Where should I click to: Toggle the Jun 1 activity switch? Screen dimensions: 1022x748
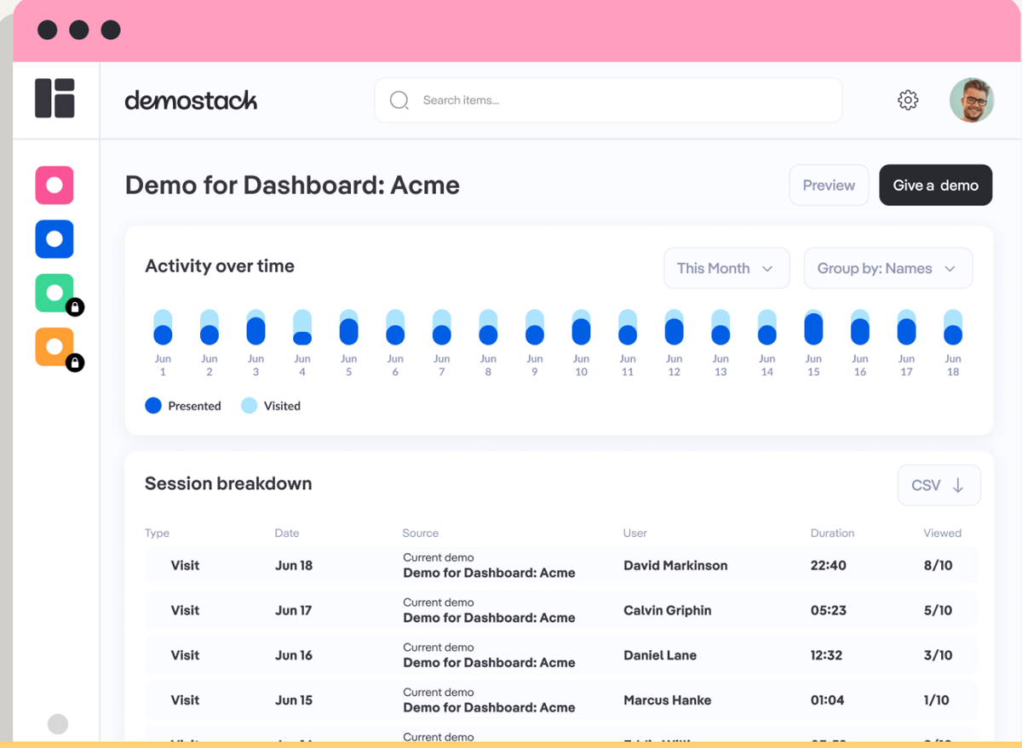point(163,326)
